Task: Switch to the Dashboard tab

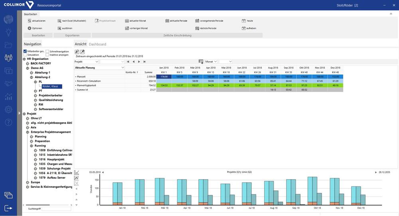Action: click(97, 44)
